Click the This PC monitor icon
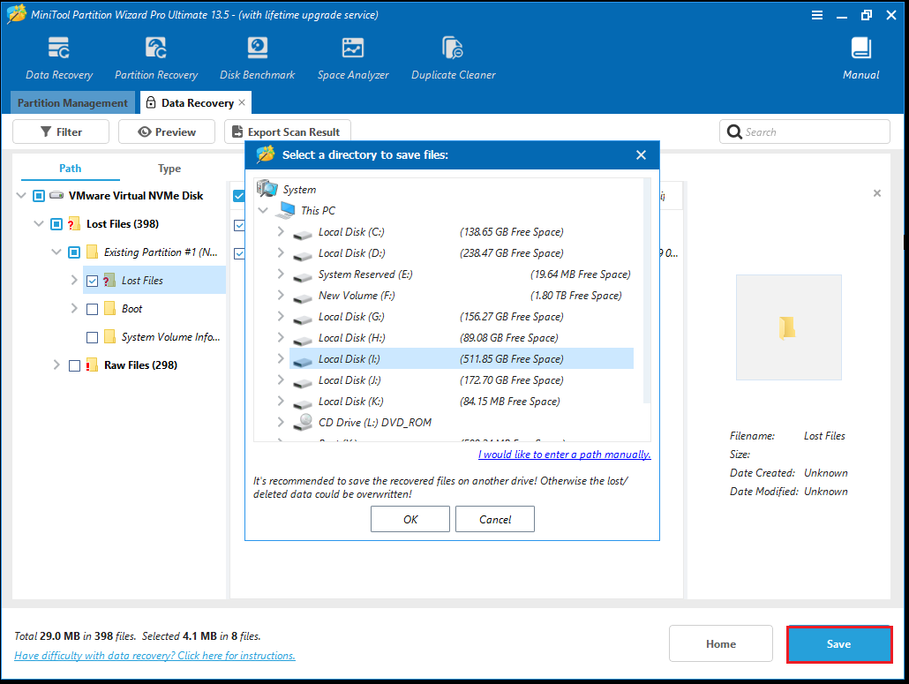 coord(287,209)
